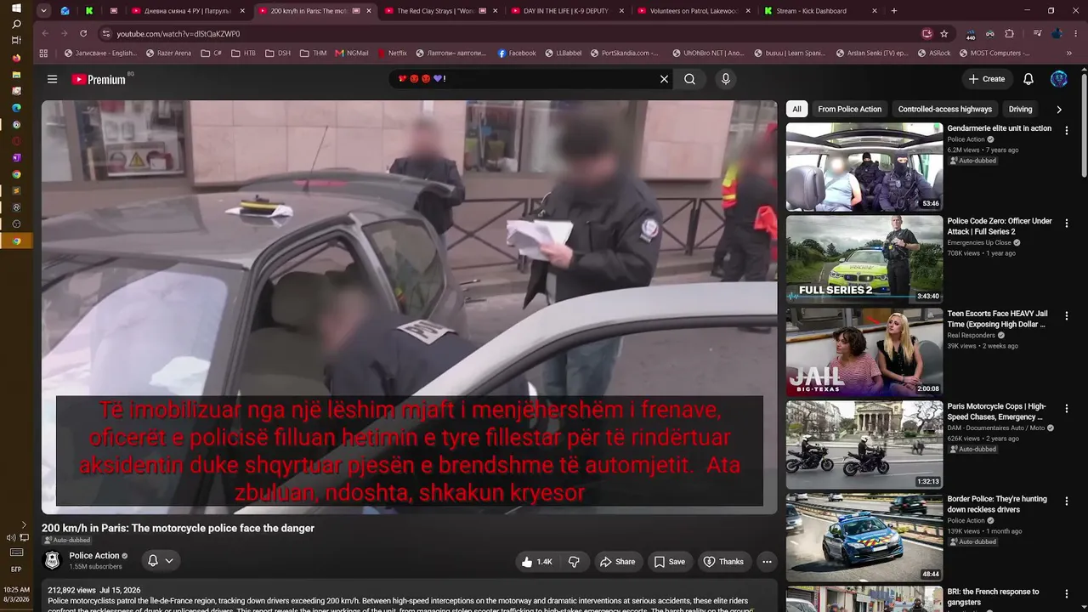Open the DSH bookmarks folder

[277, 53]
